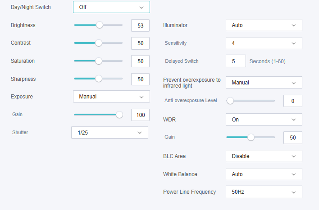Viewport: 319px width, 210px height.
Task: Click the Brightness slider handle
Action: click(x=100, y=25)
